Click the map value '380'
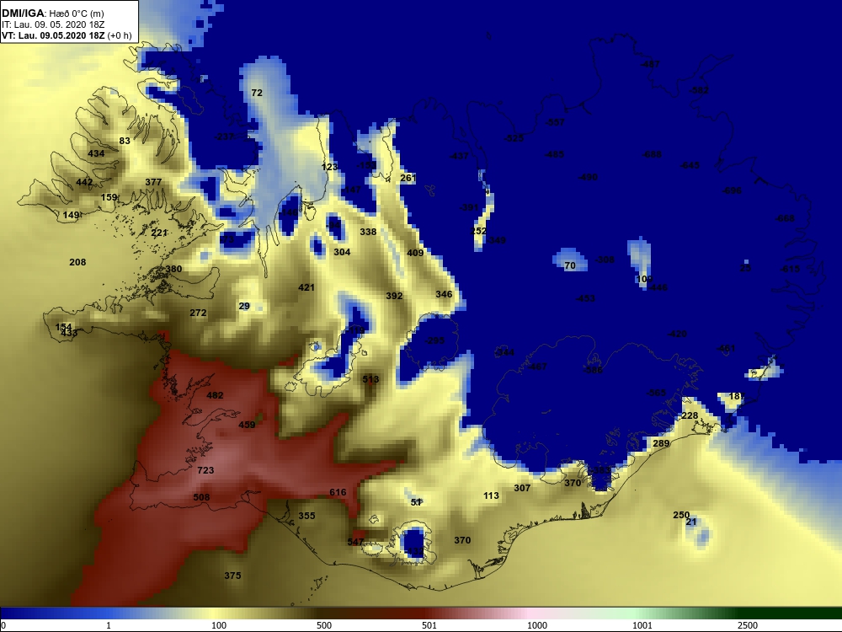 click(173, 269)
